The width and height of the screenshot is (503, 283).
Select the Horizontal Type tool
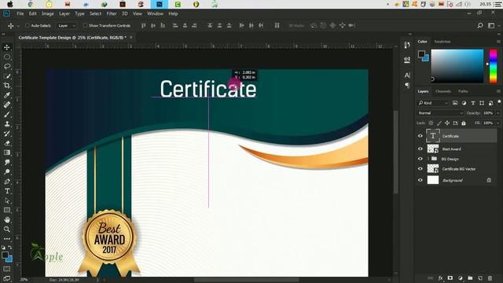[x=7, y=191]
